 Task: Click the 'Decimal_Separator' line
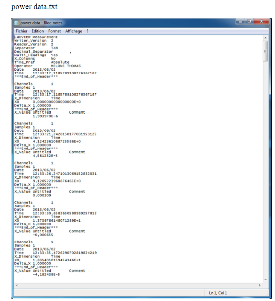coord(43,52)
